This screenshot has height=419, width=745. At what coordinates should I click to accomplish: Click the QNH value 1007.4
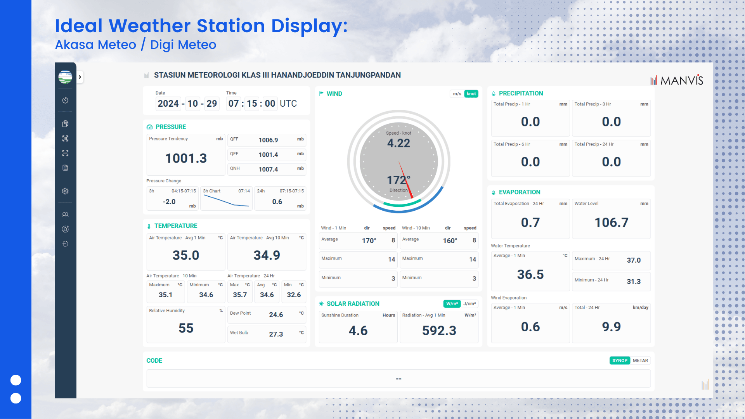coord(269,170)
